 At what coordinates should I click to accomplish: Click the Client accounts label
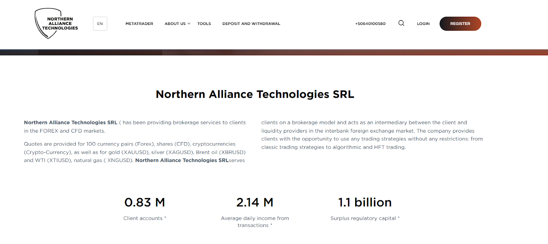[x=145, y=218]
